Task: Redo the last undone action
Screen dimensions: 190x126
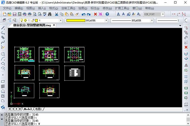Action: click(89, 14)
